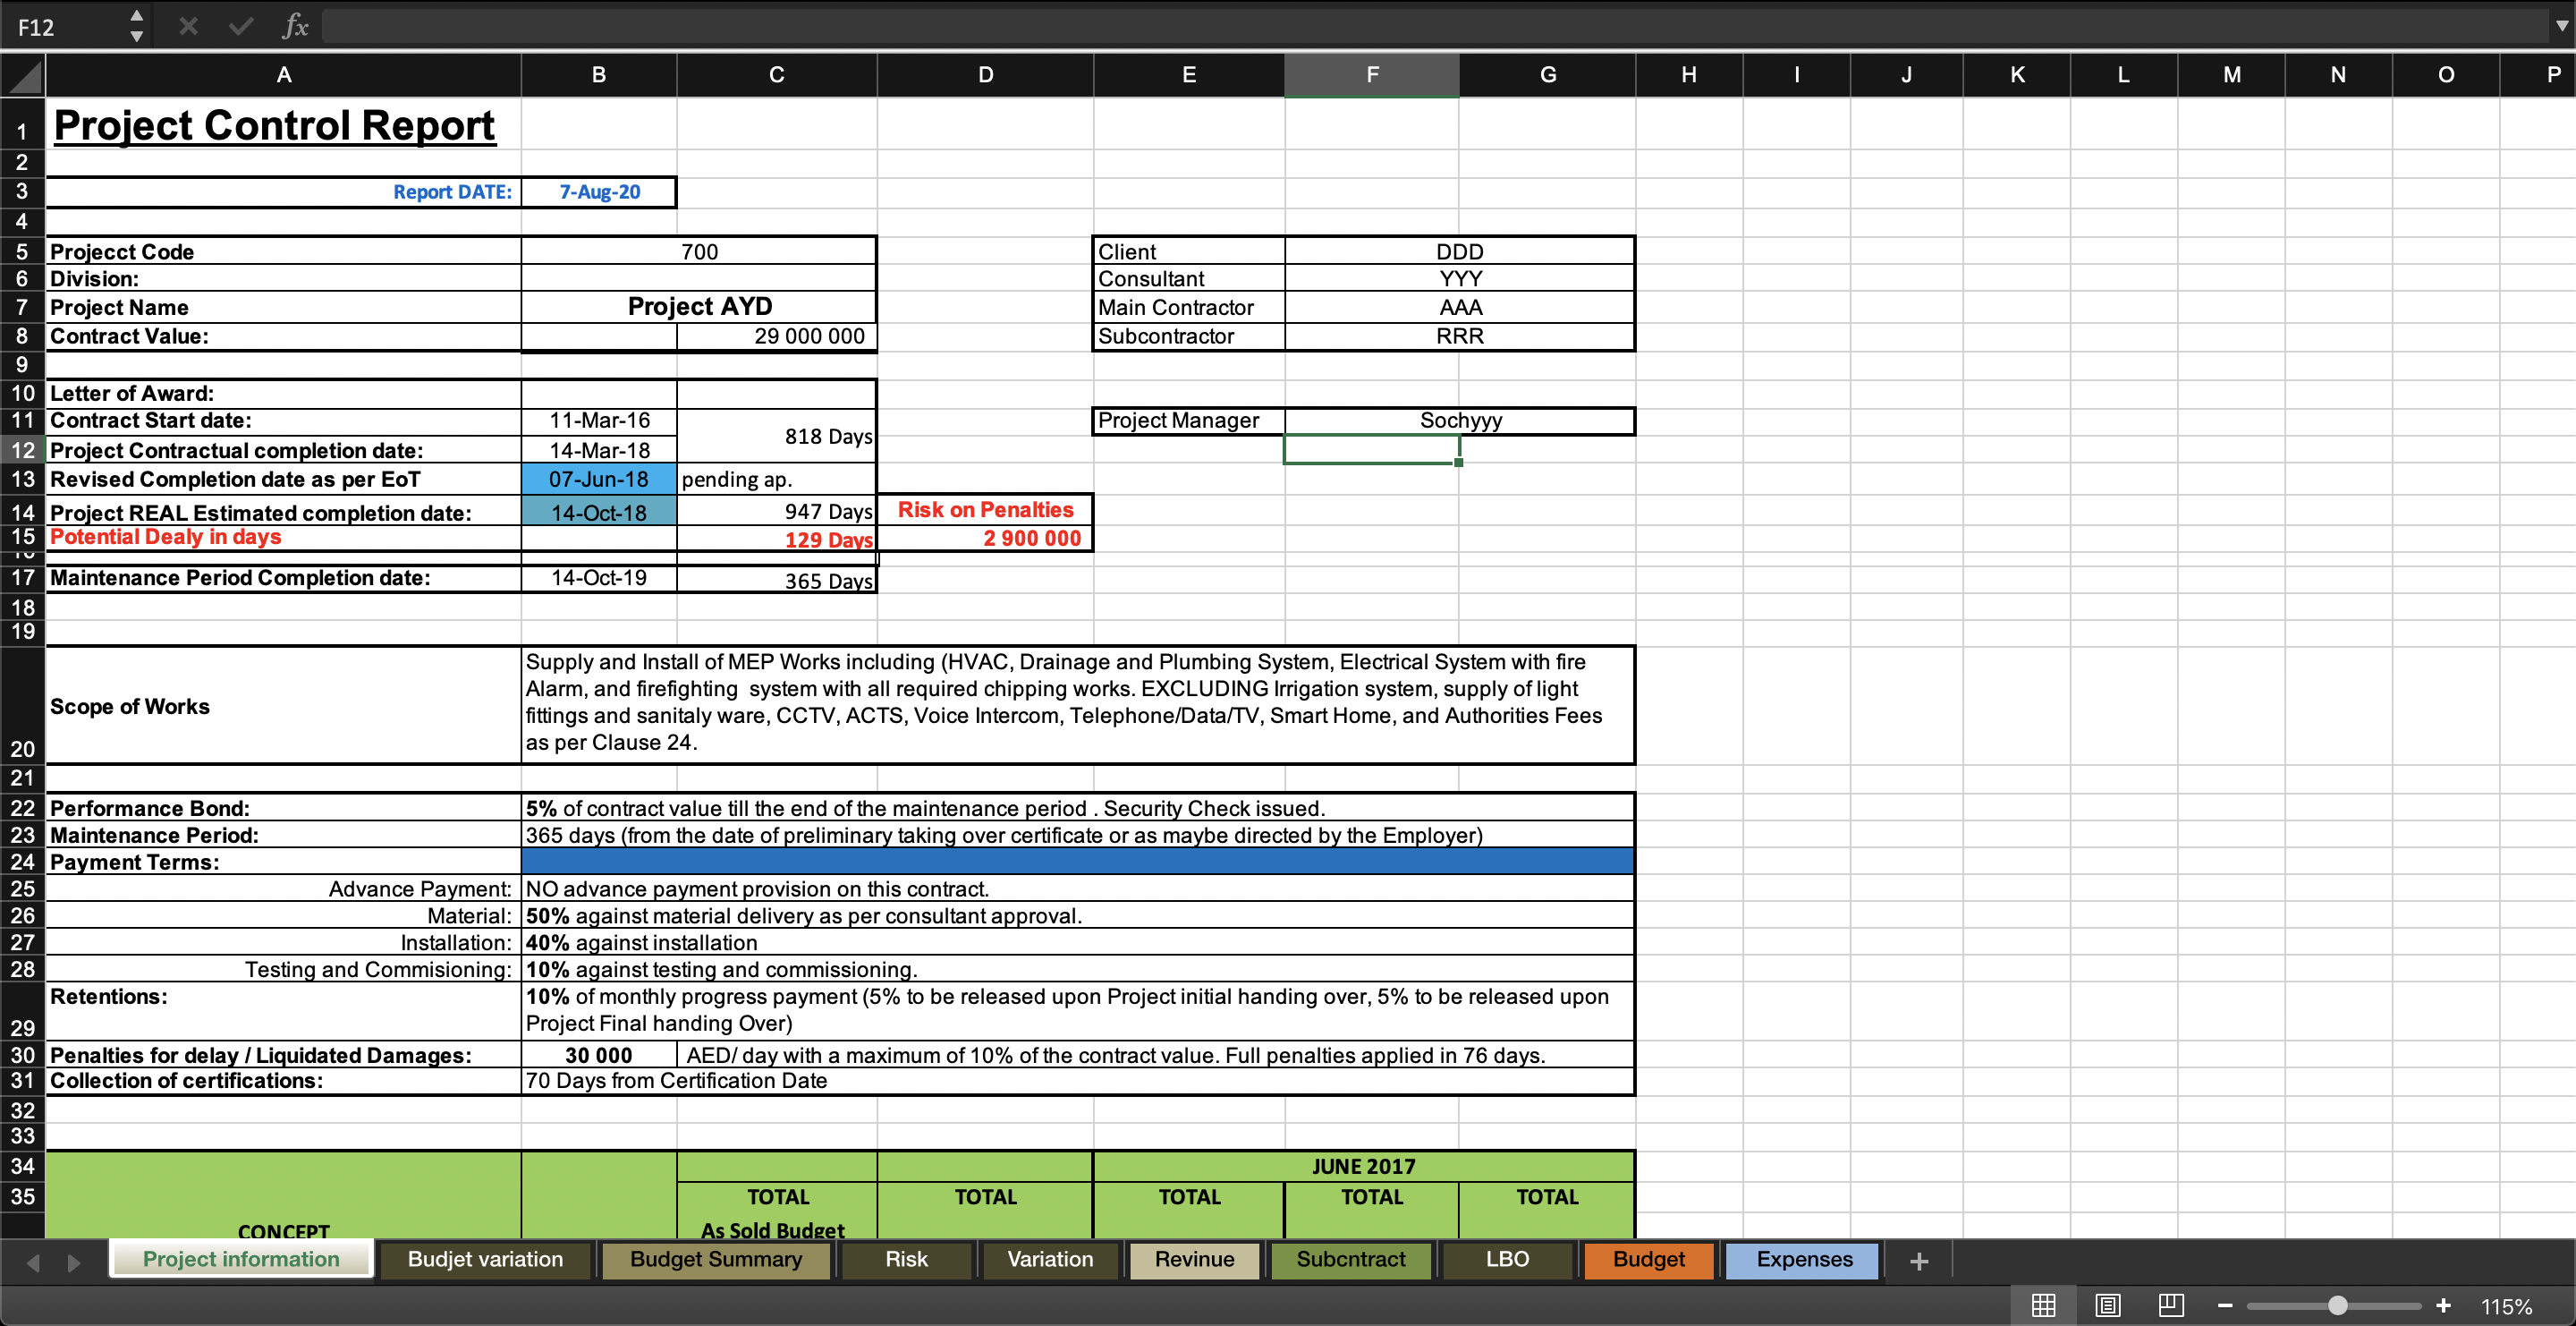Select the contract value 29 000 000

click(x=777, y=336)
